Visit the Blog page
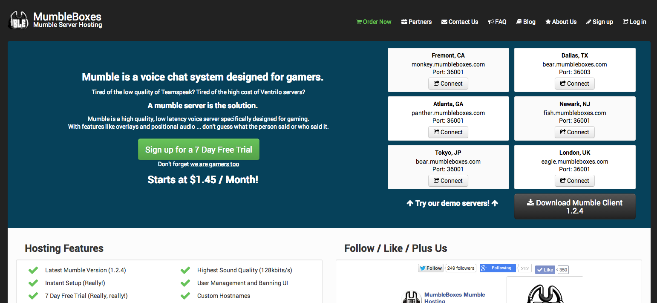 tap(526, 22)
